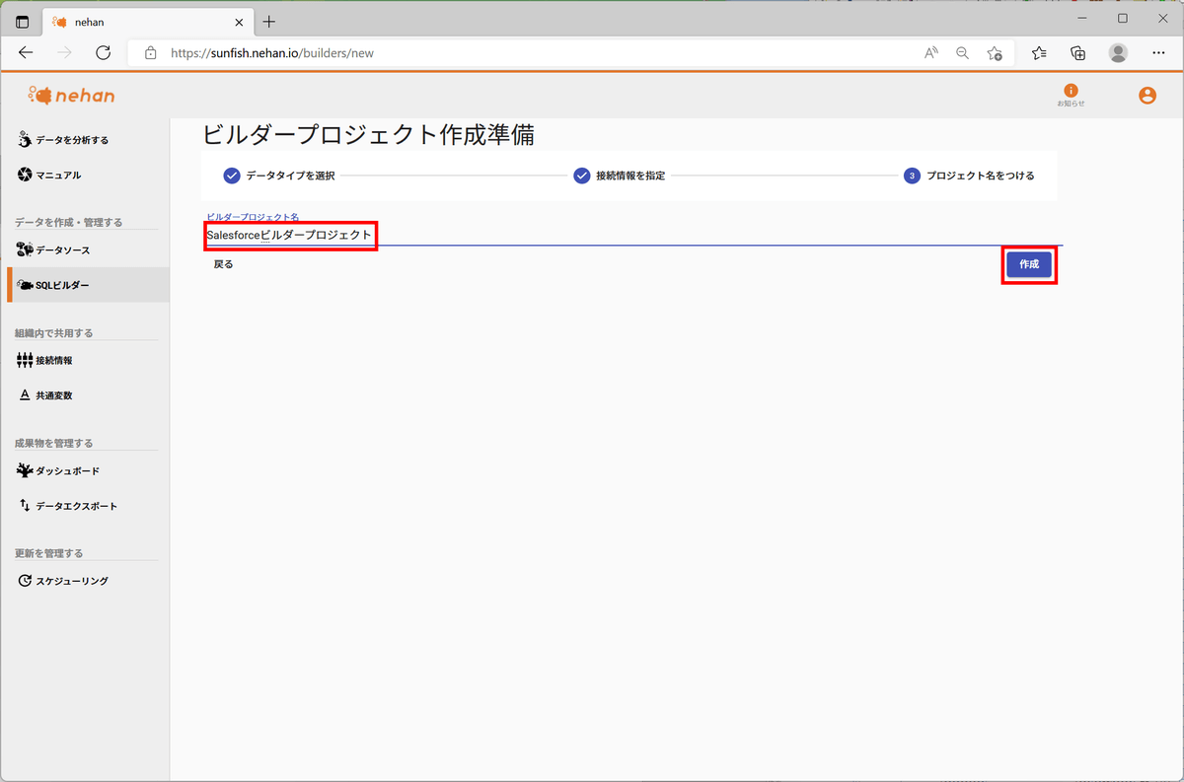
Task: Click the SQLビルダー sidebar icon
Action: 25,285
